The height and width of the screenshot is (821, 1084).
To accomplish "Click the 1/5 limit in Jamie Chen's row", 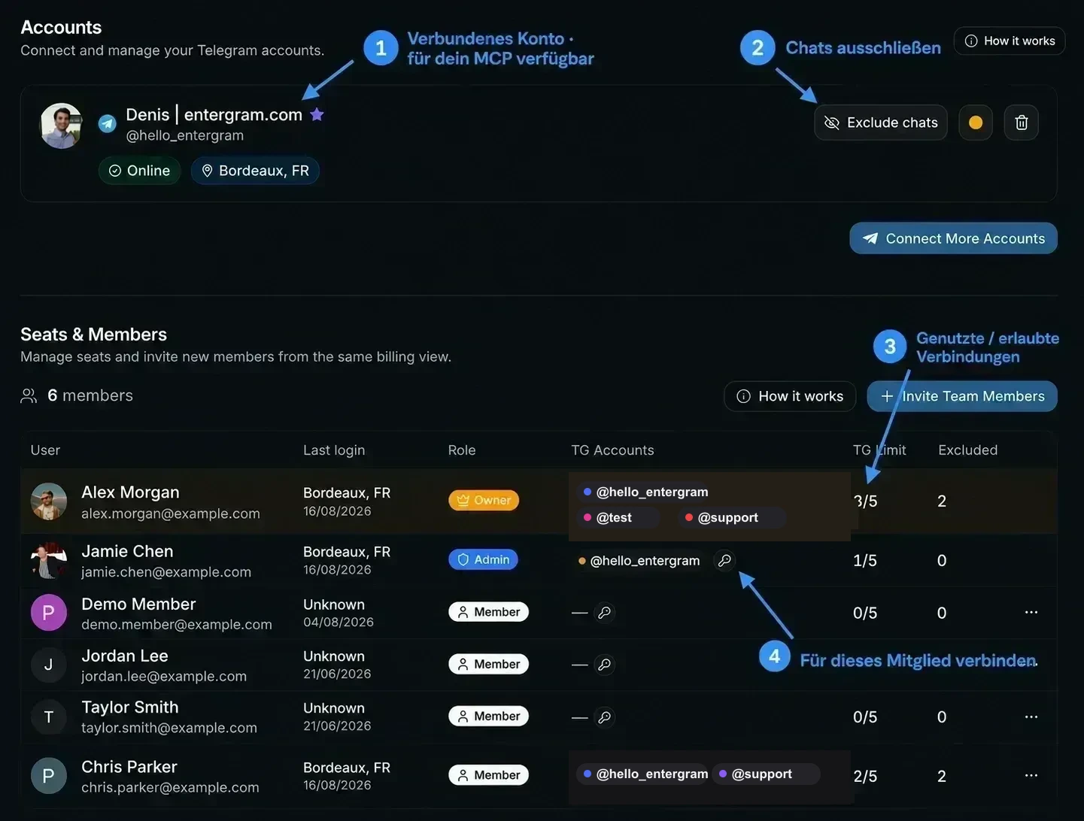I will 865,561.
